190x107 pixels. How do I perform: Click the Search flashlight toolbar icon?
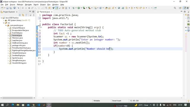[113, 8]
